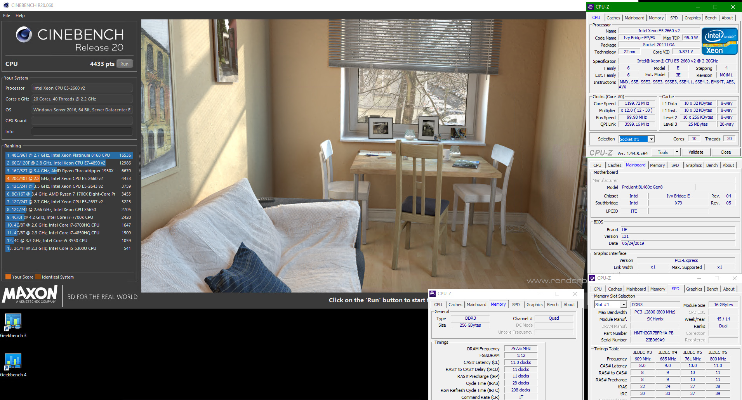Select ranking entry Core i7-7700K
This screenshot has height=400, width=742.
click(x=69, y=217)
